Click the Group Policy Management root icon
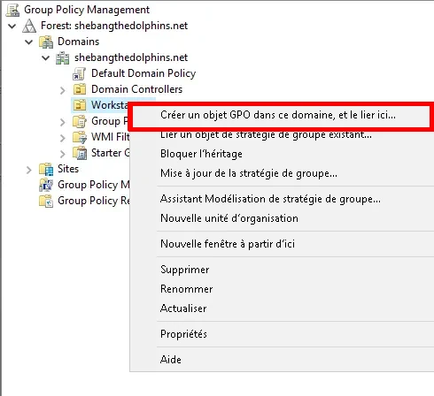The image size is (434, 396). pyautogui.click(x=13, y=10)
